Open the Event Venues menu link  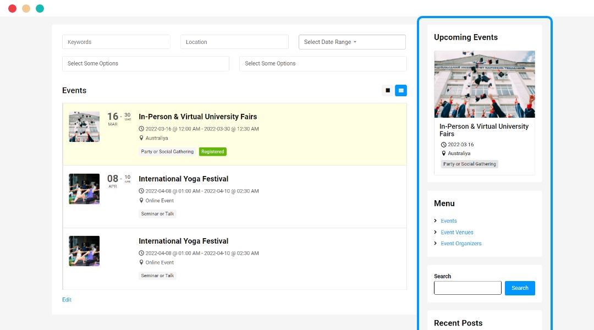pos(457,233)
